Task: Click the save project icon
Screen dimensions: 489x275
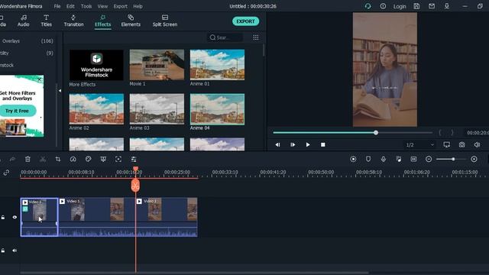Action: (x=416, y=6)
